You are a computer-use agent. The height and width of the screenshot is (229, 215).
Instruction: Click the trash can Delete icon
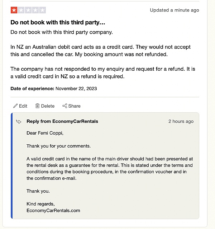[x=37, y=106]
